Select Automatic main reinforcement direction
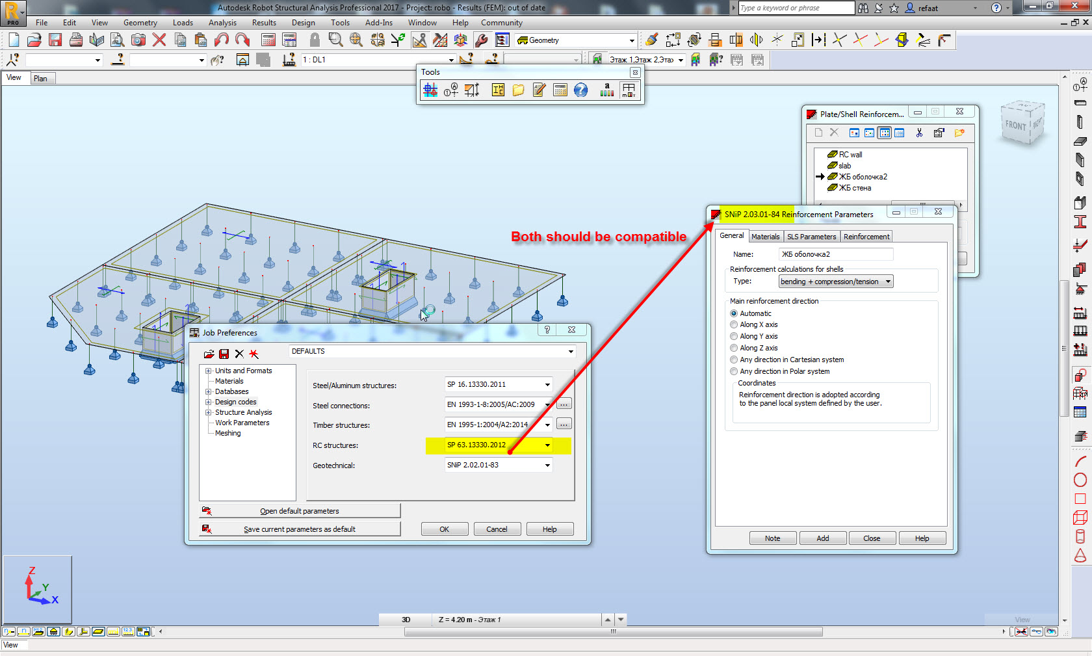 click(734, 313)
